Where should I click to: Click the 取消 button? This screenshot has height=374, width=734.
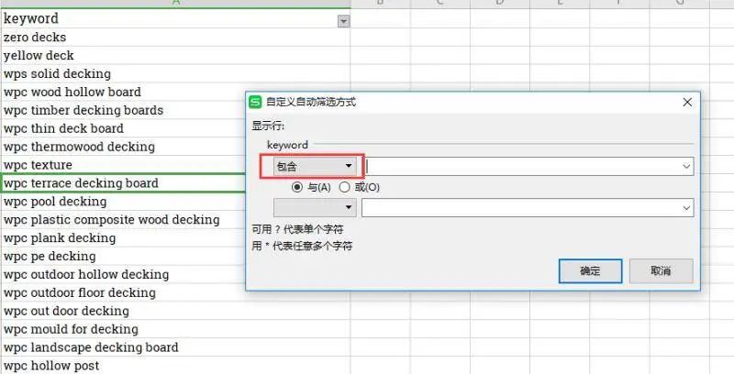tap(660, 270)
